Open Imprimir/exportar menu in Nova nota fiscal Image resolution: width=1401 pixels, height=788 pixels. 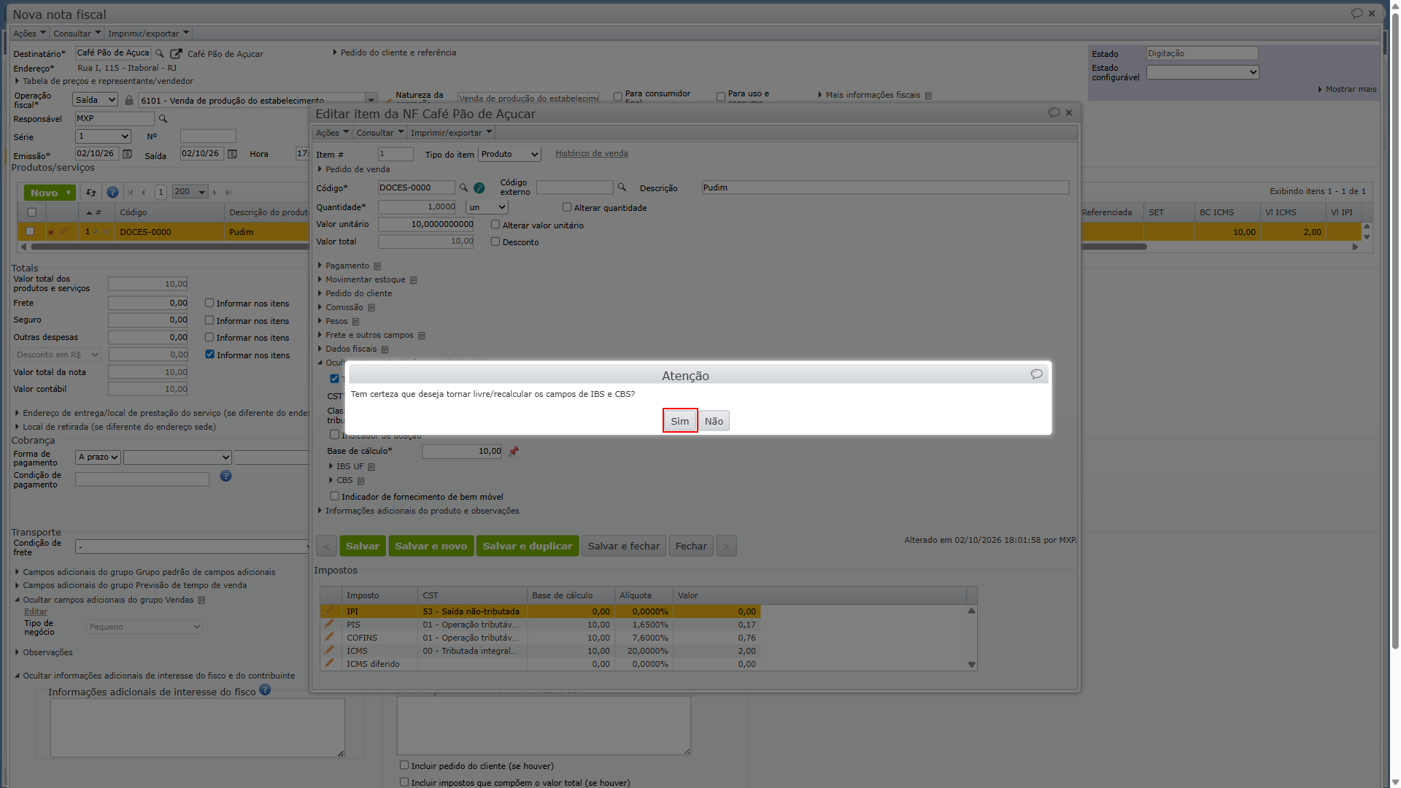(x=149, y=34)
